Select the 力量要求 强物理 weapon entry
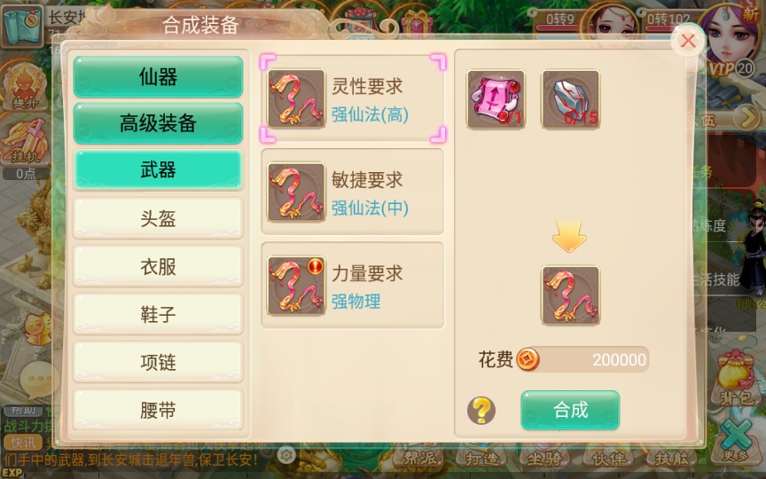 tap(353, 286)
